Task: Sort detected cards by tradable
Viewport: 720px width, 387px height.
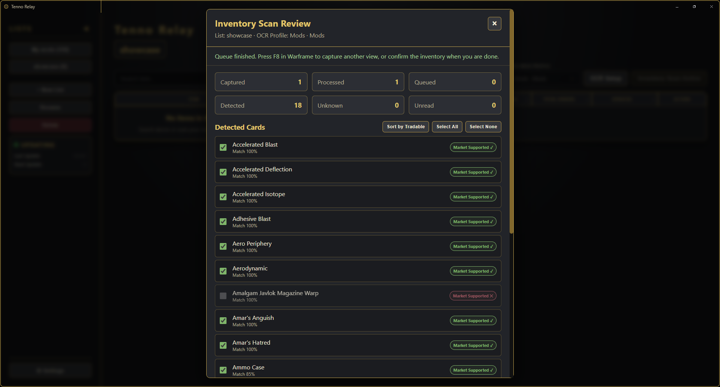Action: pyautogui.click(x=406, y=127)
